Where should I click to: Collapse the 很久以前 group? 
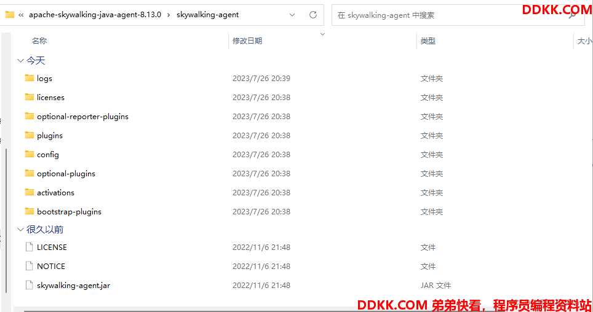pyautogui.click(x=20, y=229)
